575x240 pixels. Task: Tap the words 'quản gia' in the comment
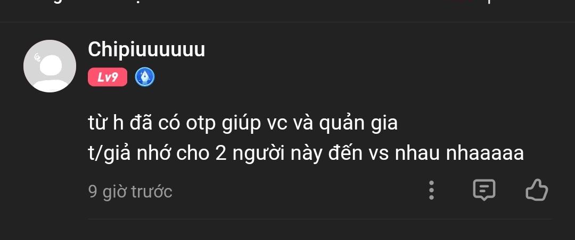click(x=358, y=124)
